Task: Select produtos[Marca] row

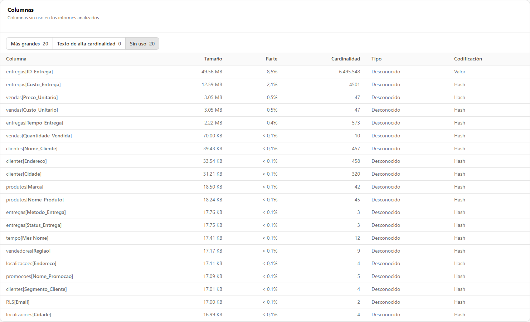Action: (x=265, y=187)
